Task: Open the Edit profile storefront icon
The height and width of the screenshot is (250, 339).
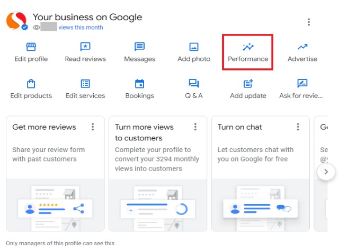Action: (x=31, y=47)
